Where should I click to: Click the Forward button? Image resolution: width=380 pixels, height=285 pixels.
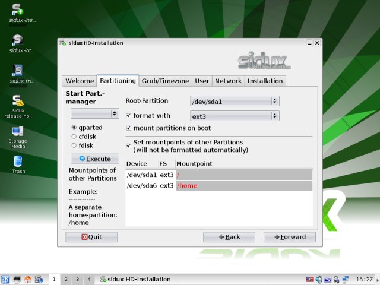(290, 237)
